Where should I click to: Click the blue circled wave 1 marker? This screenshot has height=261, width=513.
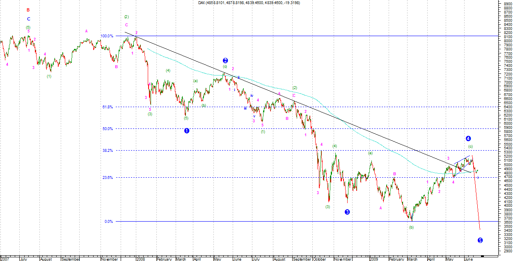pyautogui.click(x=187, y=131)
